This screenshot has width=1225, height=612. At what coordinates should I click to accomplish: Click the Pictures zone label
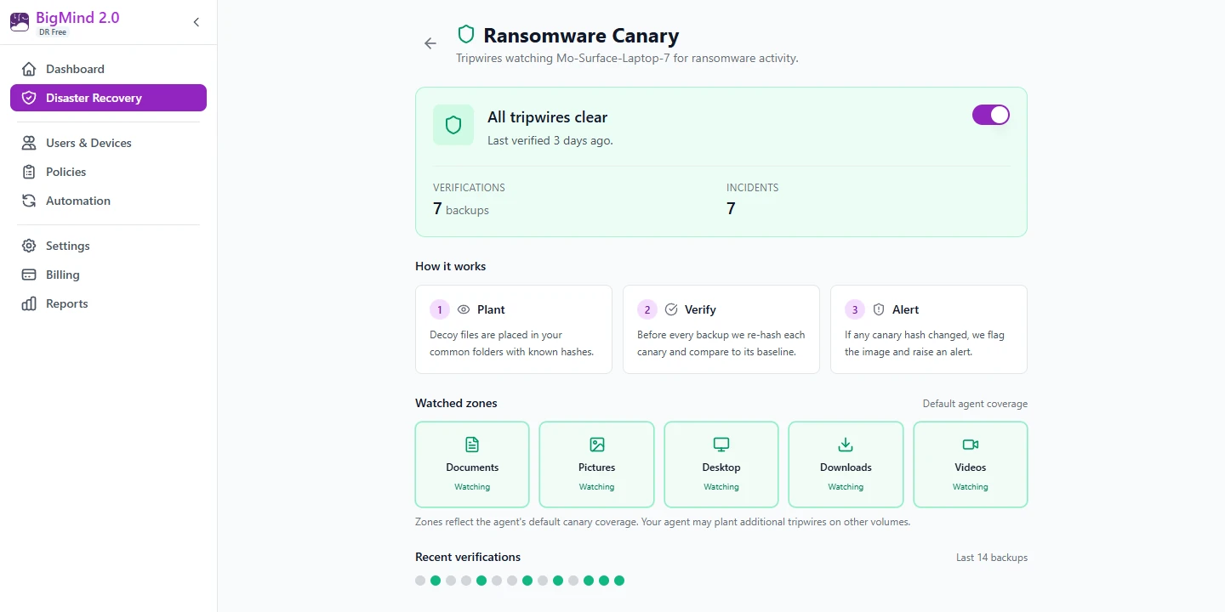(597, 467)
